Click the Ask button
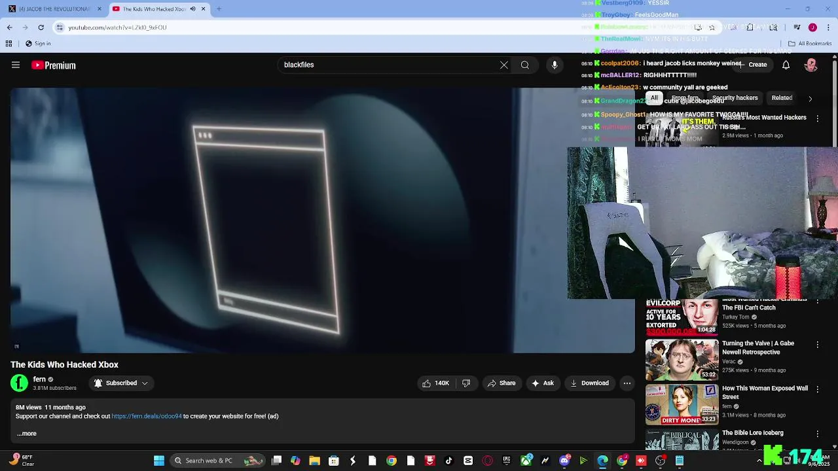838x471 pixels. (543, 383)
